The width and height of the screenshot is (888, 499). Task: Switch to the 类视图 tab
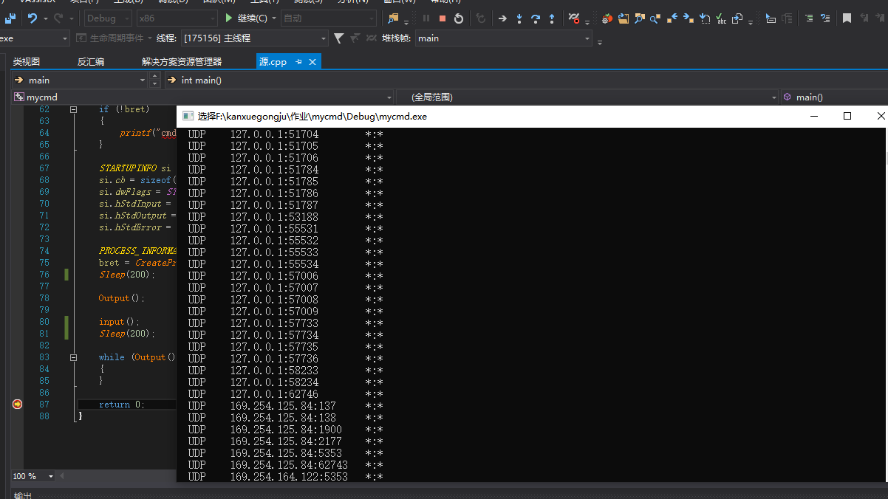click(27, 62)
